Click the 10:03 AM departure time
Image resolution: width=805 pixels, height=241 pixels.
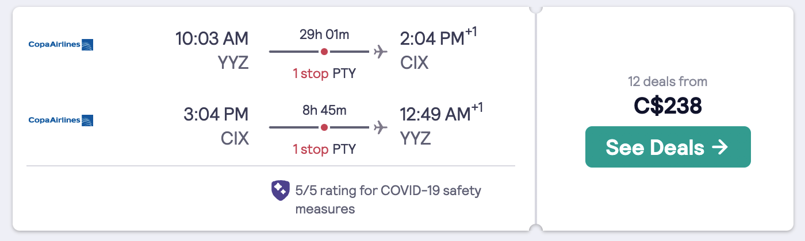pos(212,38)
